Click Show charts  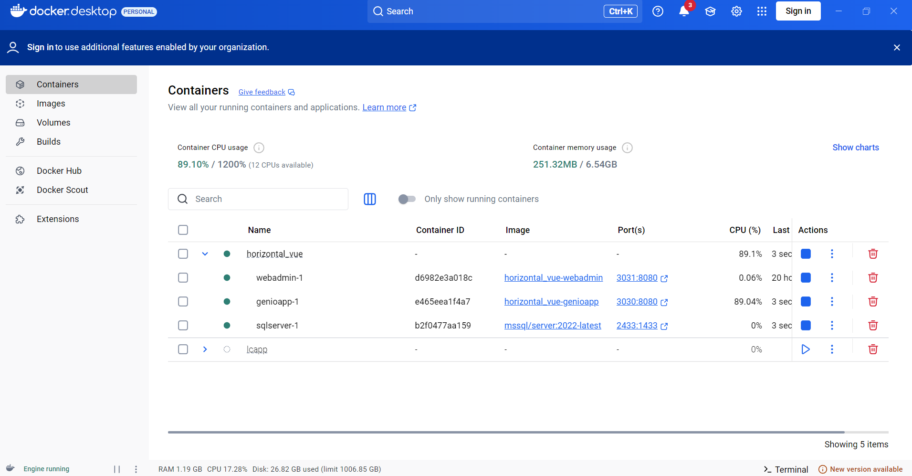(856, 148)
